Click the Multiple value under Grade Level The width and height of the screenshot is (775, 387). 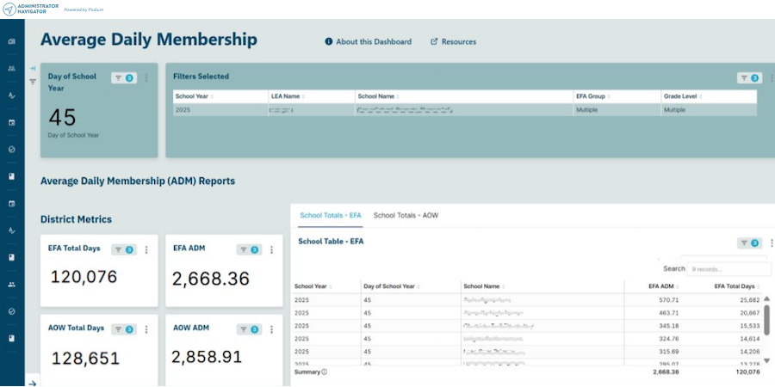pos(674,109)
